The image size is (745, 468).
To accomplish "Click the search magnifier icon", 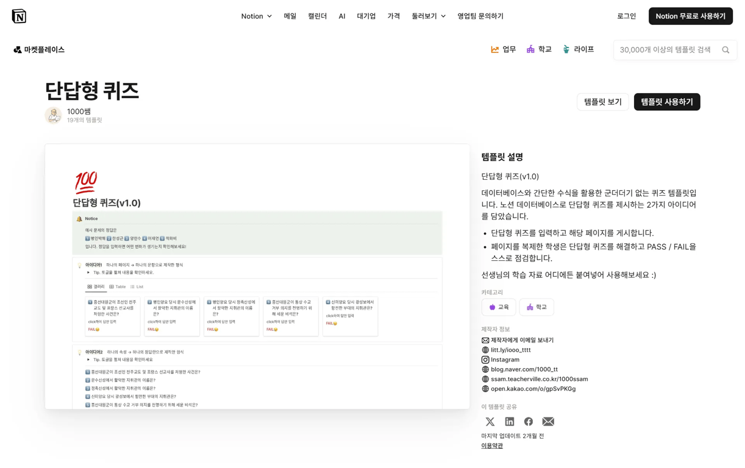I will pos(725,50).
